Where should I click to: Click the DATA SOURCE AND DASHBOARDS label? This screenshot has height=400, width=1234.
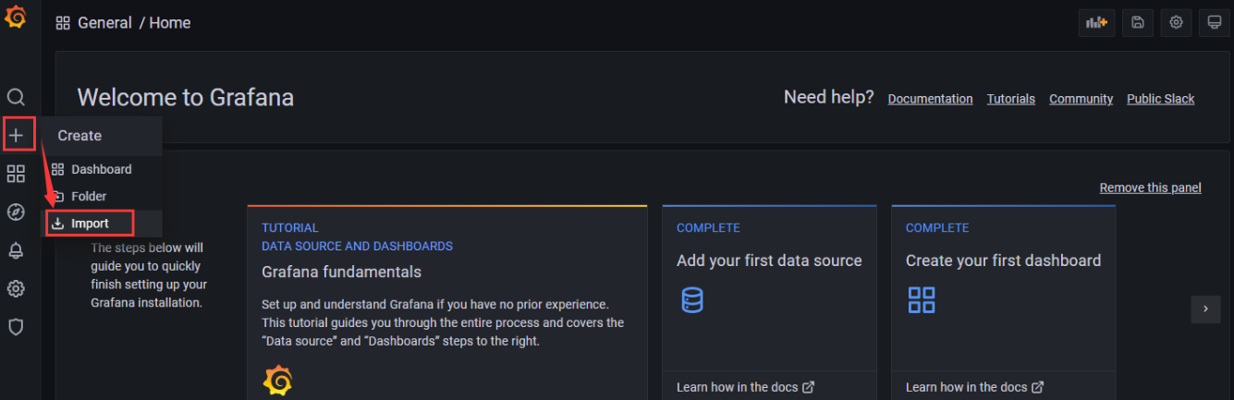pyautogui.click(x=357, y=247)
